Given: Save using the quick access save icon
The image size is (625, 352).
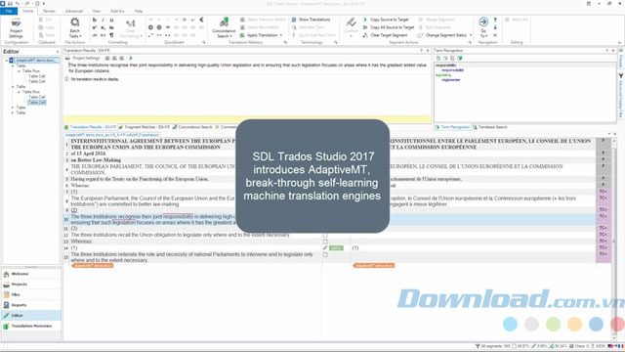Looking at the screenshot, I should point(10,4).
